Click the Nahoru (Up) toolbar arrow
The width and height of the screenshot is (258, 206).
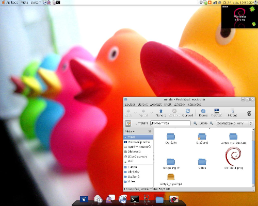(161, 113)
